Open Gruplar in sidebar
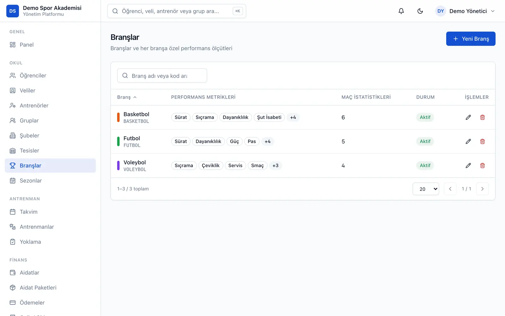The image size is (505, 316). 50,120
